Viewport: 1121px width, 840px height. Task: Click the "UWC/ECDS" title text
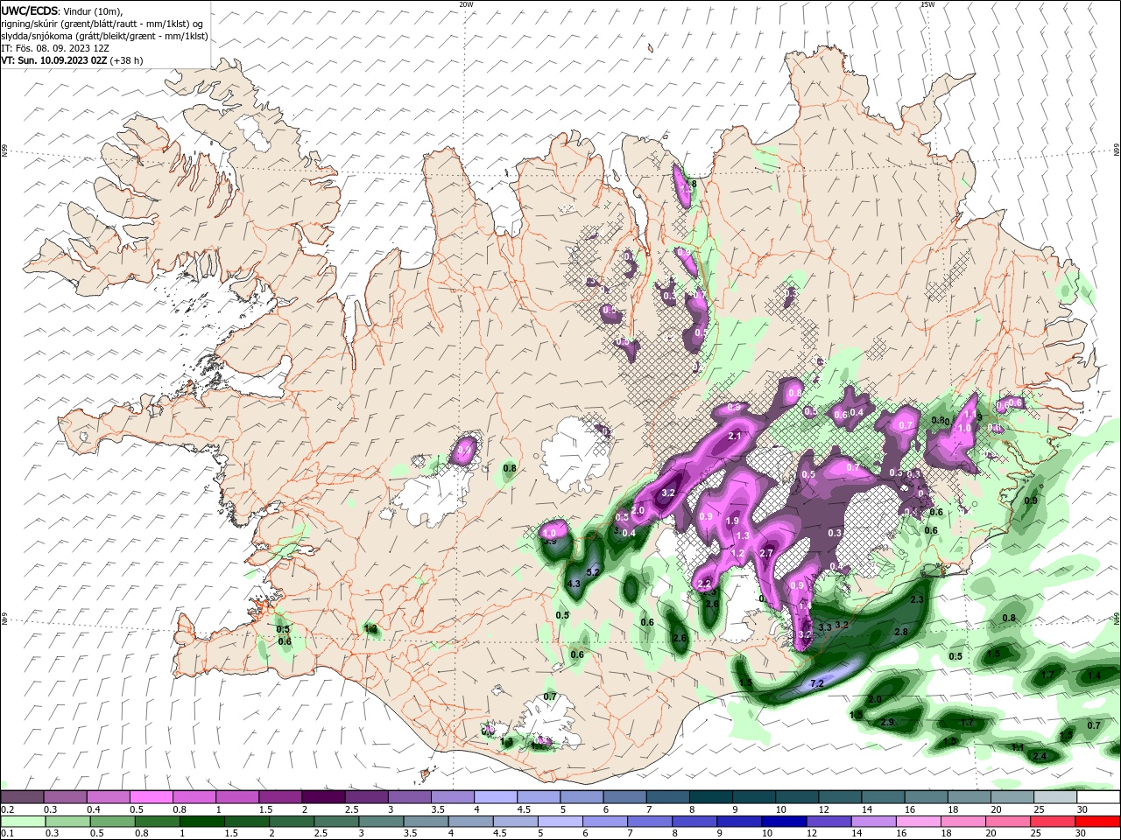pos(30,10)
